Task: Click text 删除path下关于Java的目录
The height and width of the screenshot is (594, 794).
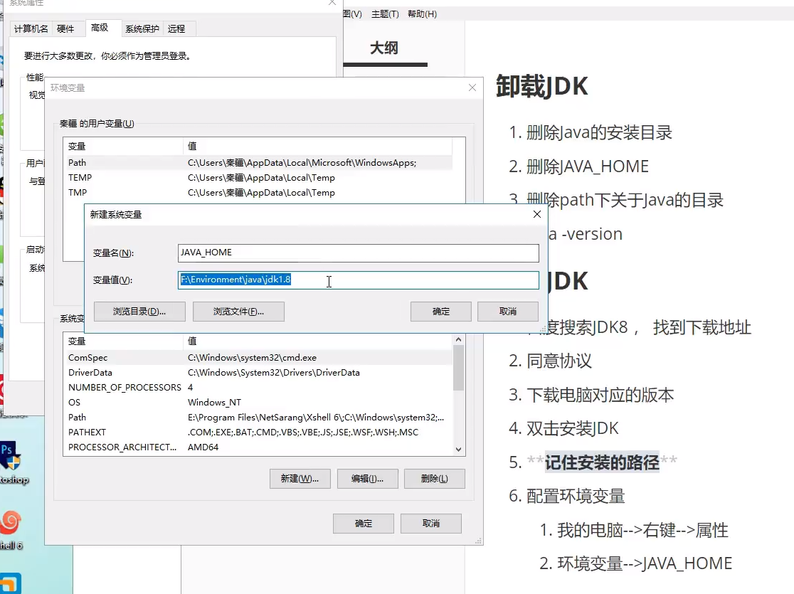Action: tap(625, 200)
